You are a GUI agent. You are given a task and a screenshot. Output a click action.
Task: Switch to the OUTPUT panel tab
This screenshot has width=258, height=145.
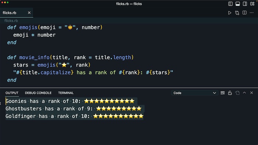[12, 93]
